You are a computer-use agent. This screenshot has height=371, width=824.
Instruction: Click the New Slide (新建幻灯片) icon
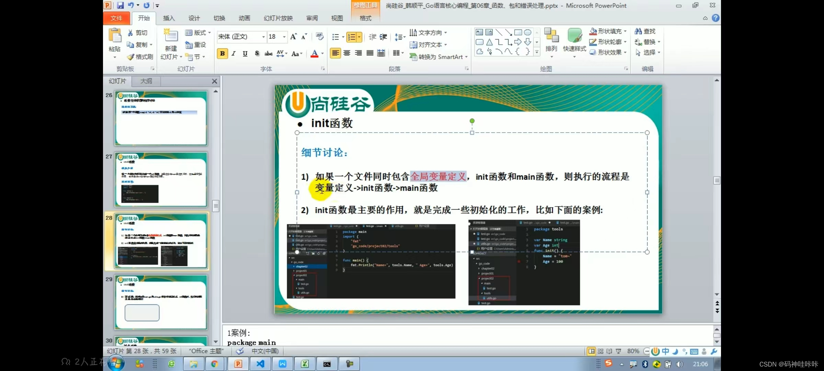coord(171,36)
